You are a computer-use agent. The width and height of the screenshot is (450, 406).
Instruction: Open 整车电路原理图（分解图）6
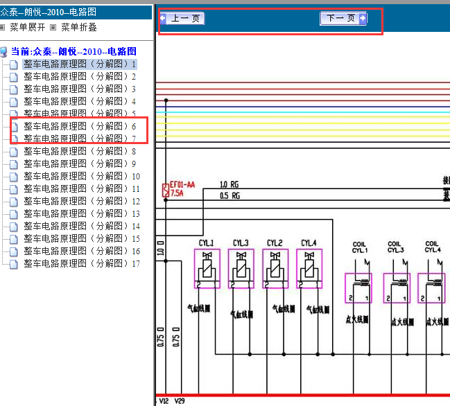[x=80, y=127]
